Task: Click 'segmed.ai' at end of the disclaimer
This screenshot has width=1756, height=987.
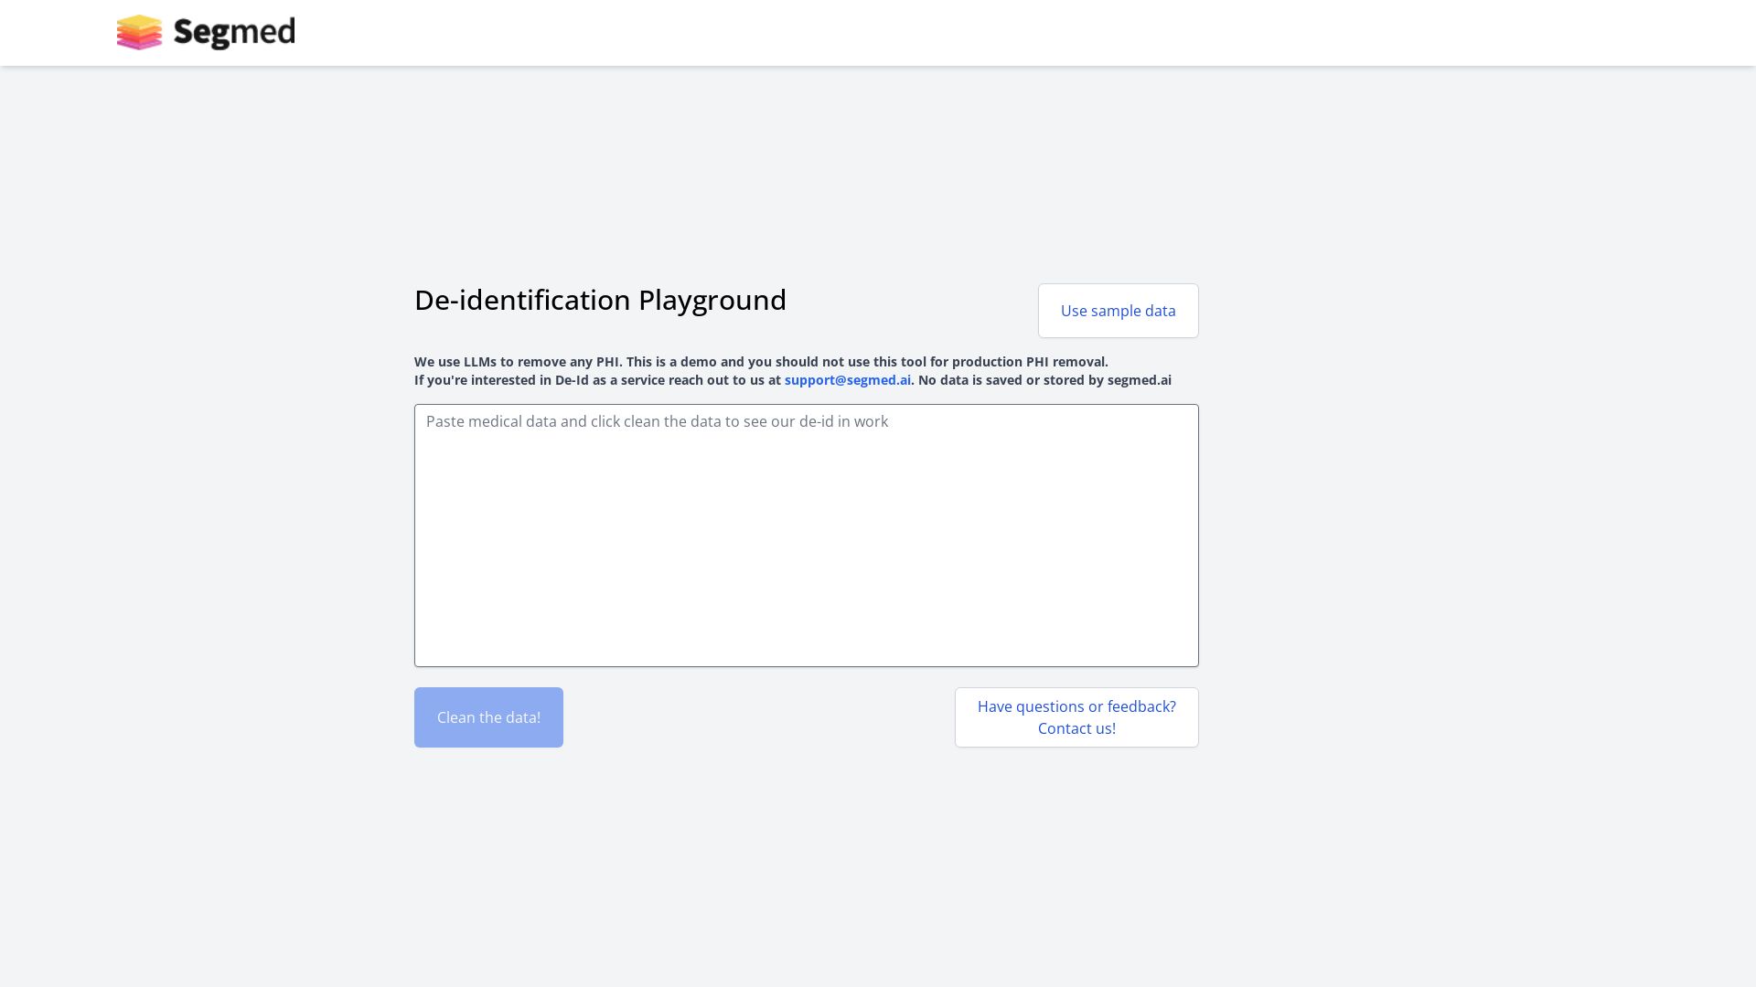Action: pyautogui.click(x=1139, y=380)
